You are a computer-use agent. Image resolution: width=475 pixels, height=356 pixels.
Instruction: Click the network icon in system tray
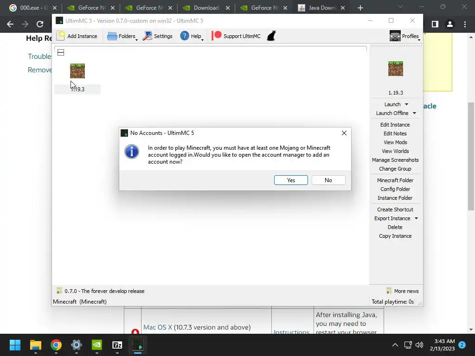coord(408,345)
